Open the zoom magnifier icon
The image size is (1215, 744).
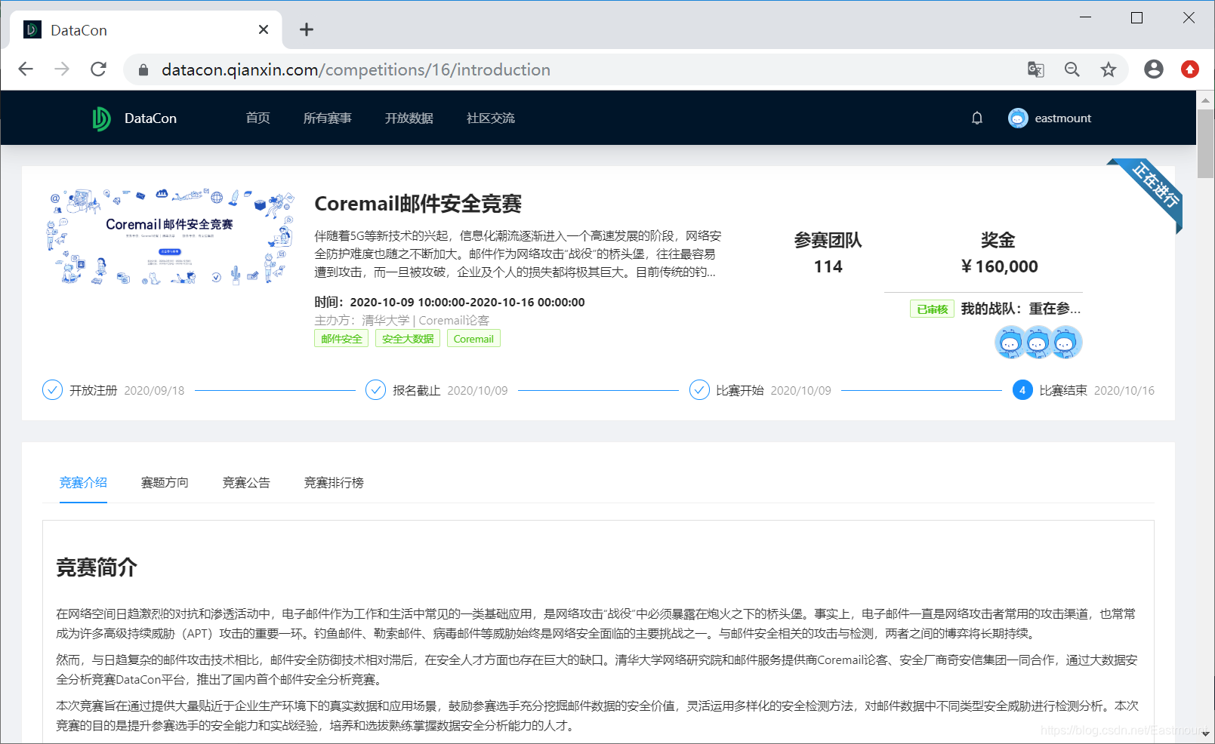click(1072, 69)
